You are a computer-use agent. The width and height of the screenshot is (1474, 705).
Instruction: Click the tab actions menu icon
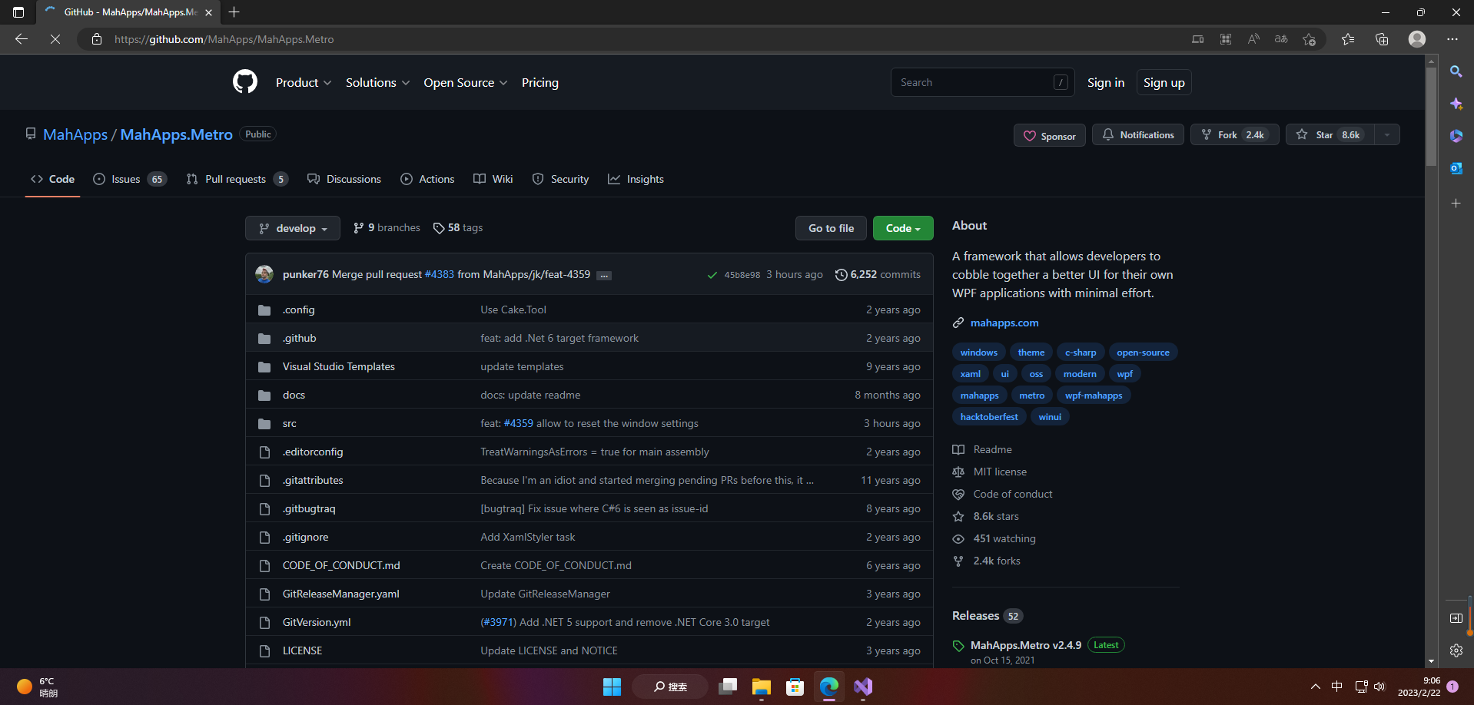[18, 12]
